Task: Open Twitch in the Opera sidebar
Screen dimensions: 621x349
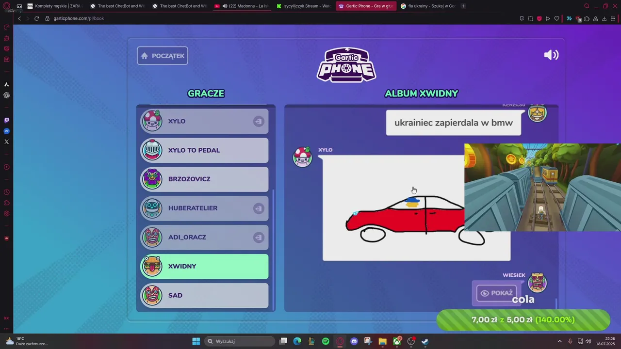Action: tap(6, 120)
